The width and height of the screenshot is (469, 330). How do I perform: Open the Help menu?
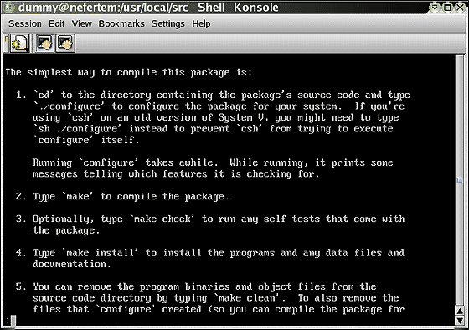coord(201,23)
